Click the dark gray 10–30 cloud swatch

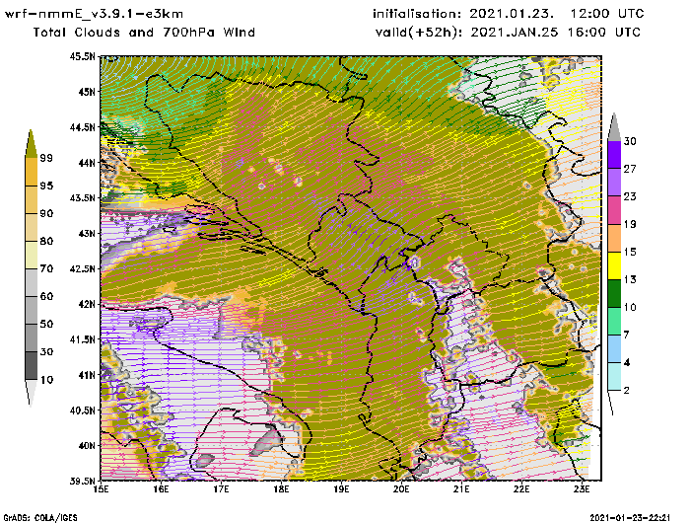click(x=31, y=366)
